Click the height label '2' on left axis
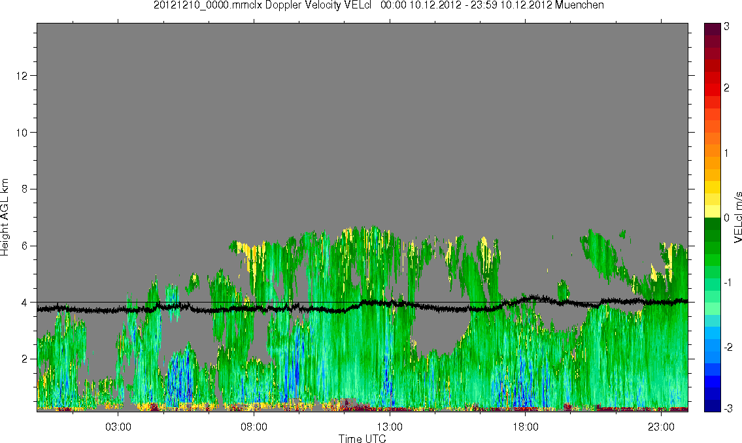742x443 pixels. pyautogui.click(x=25, y=359)
